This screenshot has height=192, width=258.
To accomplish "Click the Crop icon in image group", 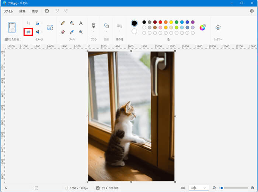I will [28, 23].
